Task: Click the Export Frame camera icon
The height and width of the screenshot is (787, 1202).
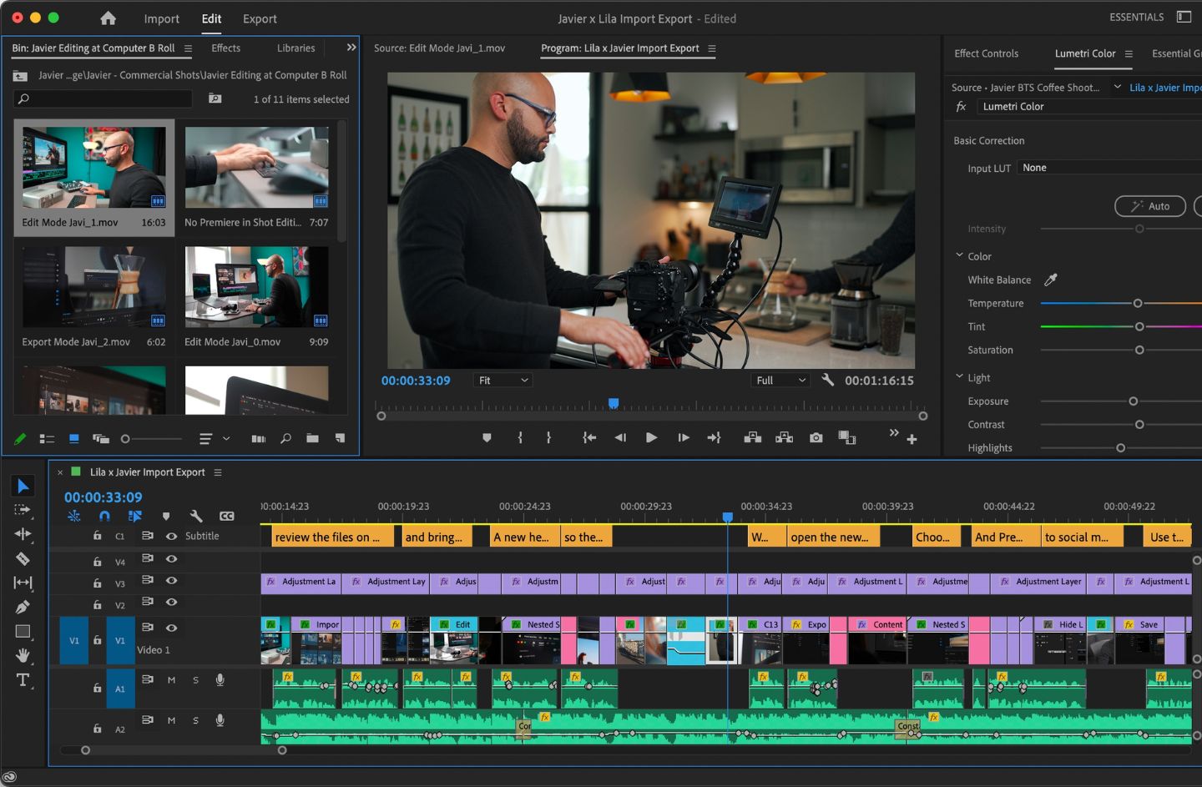Action: [816, 437]
